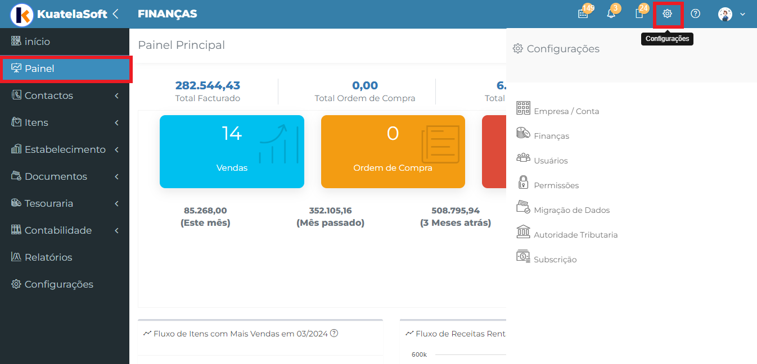This screenshot has width=757, height=364.
Task: Click the Itens box icon
Action: 16,122
